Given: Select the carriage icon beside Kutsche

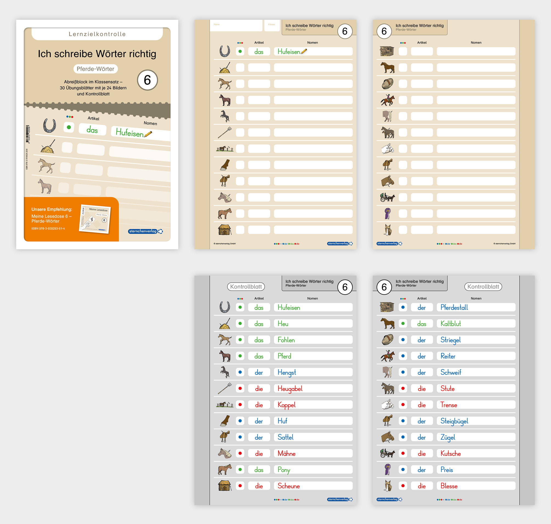Looking at the screenshot, I should point(388,453).
